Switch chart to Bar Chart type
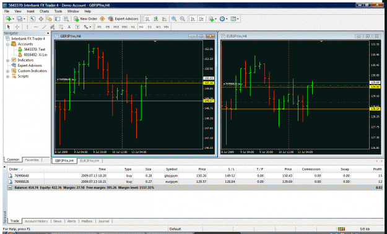The height and width of the screenshot is (234, 387). click(x=147, y=19)
